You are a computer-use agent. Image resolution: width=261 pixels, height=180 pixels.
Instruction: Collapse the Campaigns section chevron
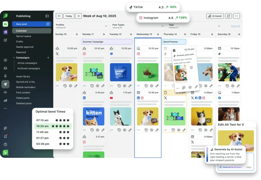pos(14,58)
